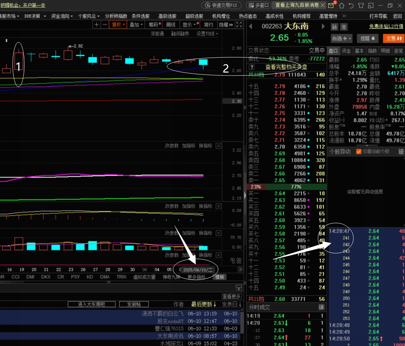
Task: Open the skin theme shirt icon
Action: point(361,6)
